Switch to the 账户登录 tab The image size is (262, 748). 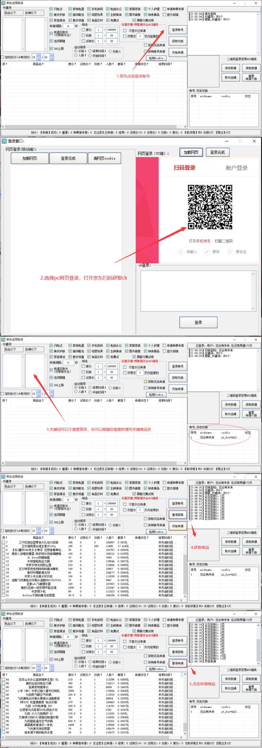[237, 168]
